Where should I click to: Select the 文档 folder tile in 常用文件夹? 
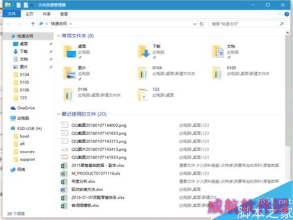coord(226,52)
